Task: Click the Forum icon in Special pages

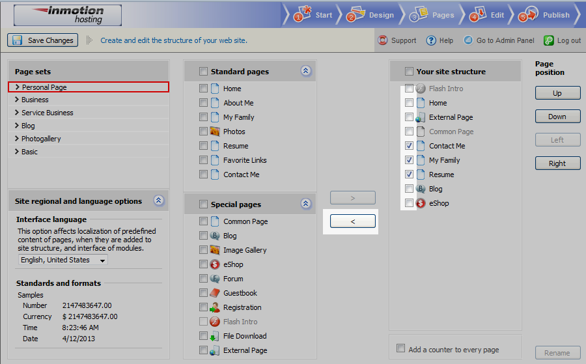Action: pos(215,279)
